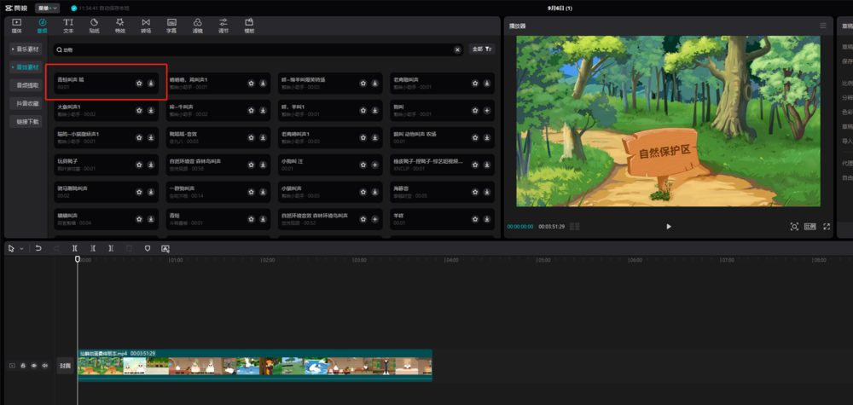The image size is (853, 405).
Task: Expand the 音乐素材 sidebar category
Action: [26, 49]
